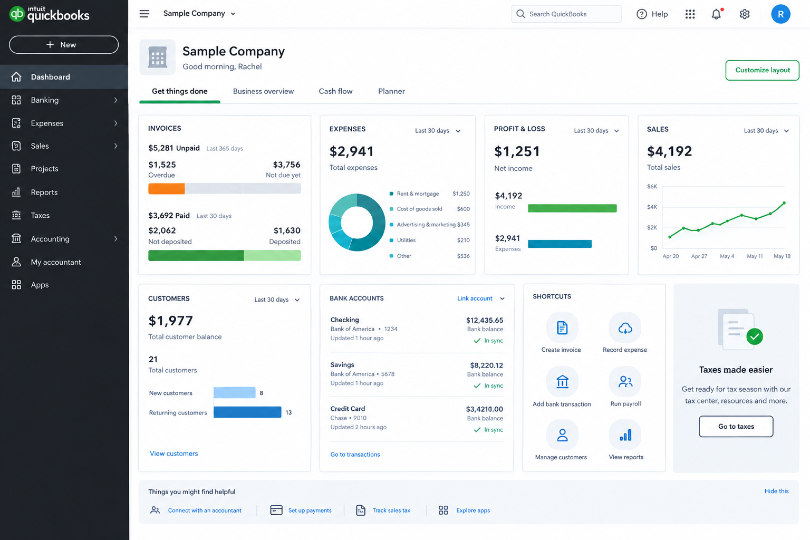Open the Go to transactions link
Image resolution: width=810 pixels, height=540 pixels.
coord(355,455)
